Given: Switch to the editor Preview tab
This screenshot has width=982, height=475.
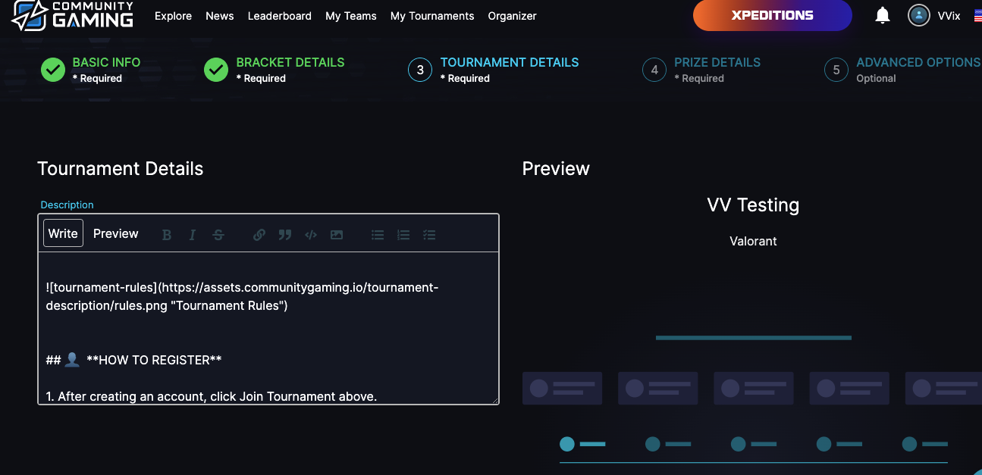Looking at the screenshot, I should tap(116, 233).
